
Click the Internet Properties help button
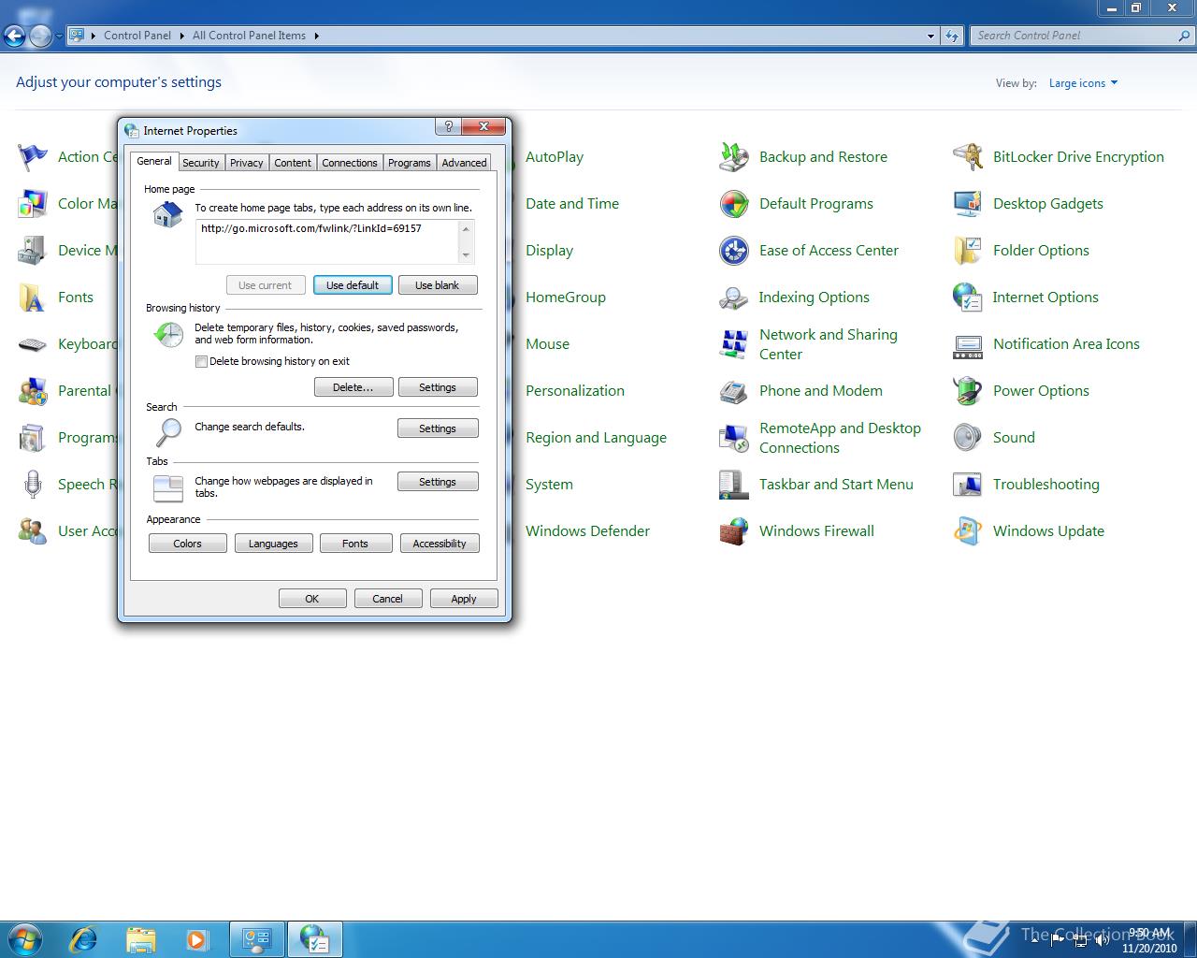447,126
